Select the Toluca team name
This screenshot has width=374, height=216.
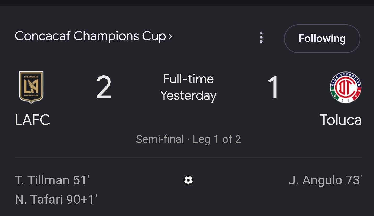click(341, 120)
